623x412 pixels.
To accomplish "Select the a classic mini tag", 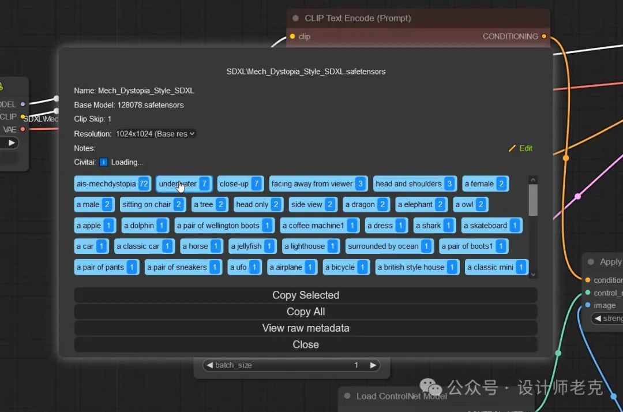I will [x=497, y=267].
